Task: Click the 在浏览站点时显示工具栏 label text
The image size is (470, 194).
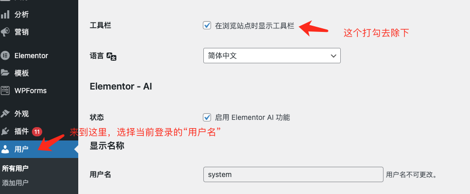Action: pos(255,26)
